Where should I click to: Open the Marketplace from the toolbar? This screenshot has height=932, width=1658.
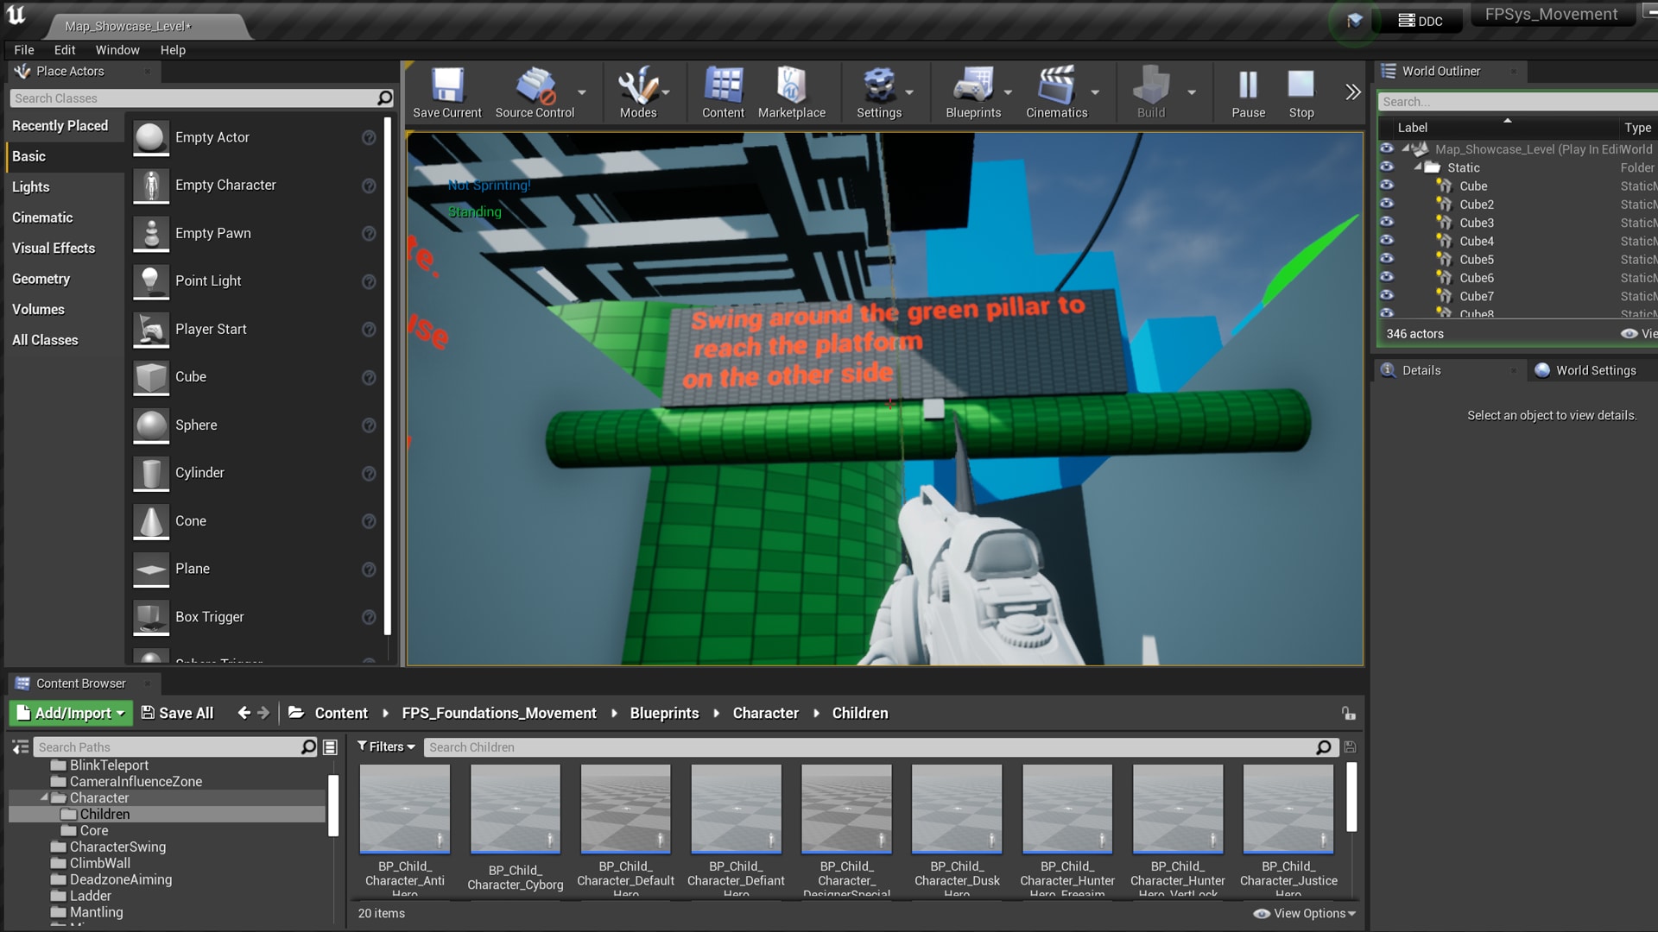point(791,85)
